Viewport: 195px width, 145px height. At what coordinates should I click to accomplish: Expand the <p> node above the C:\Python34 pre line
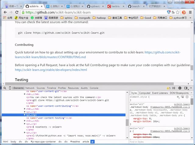click(x=25, y=133)
